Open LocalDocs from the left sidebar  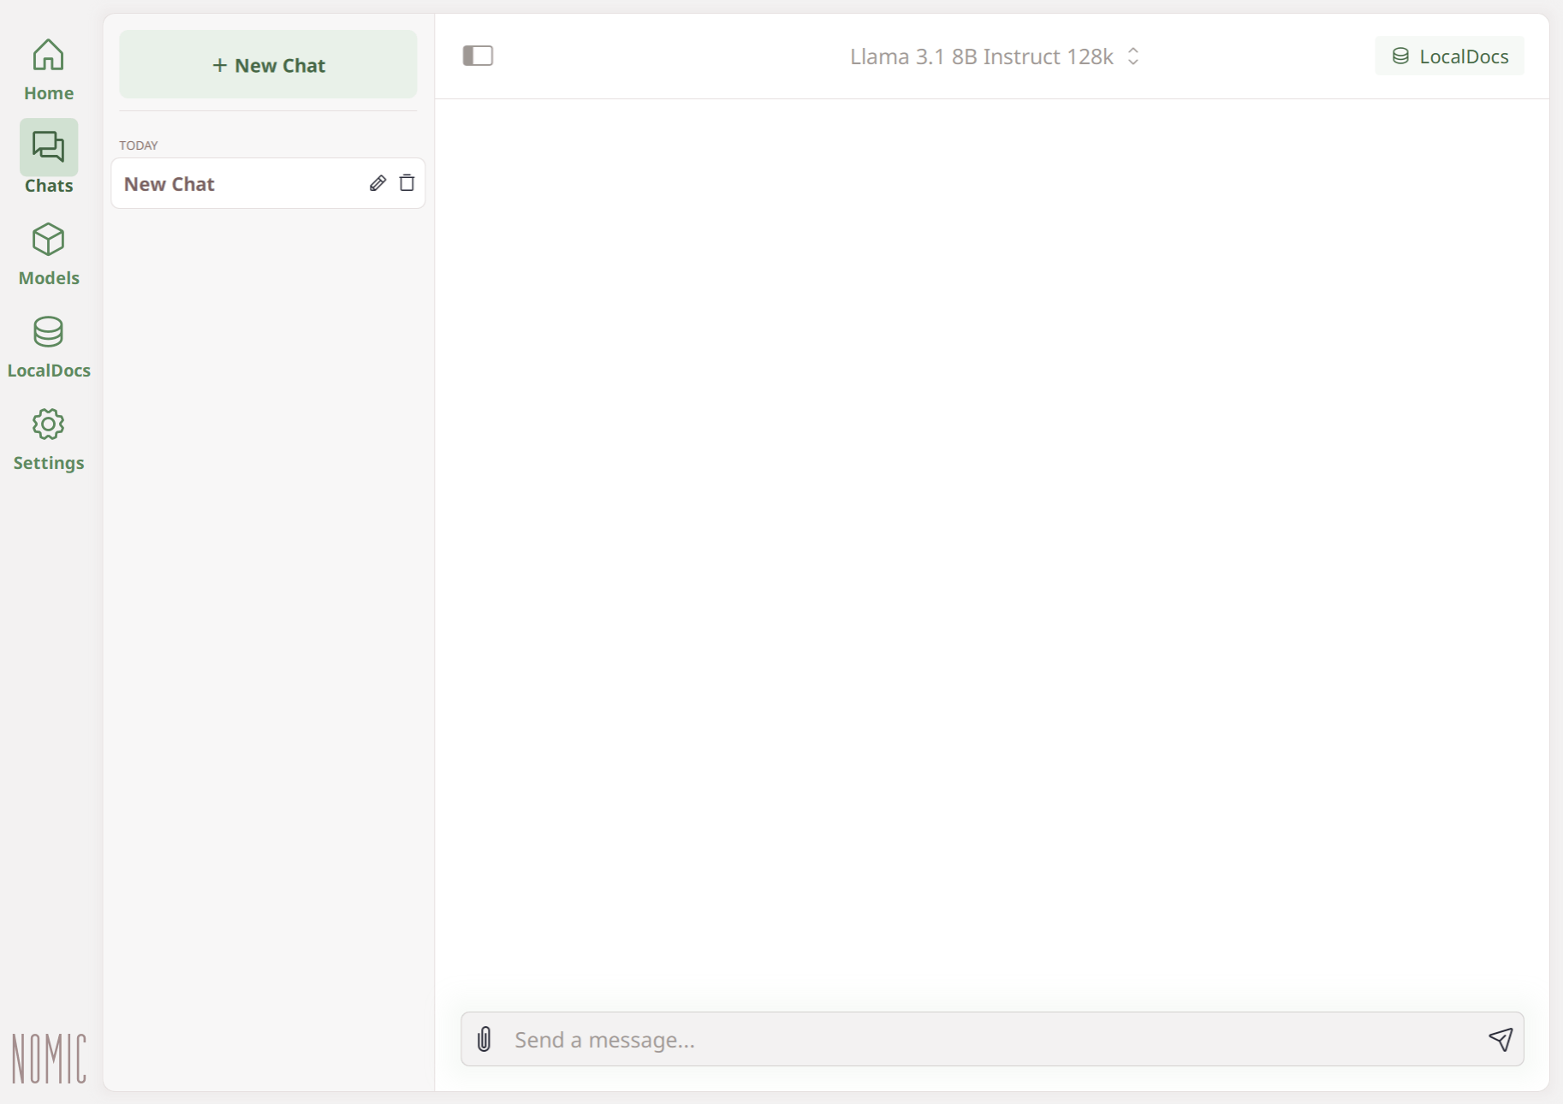pos(49,347)
